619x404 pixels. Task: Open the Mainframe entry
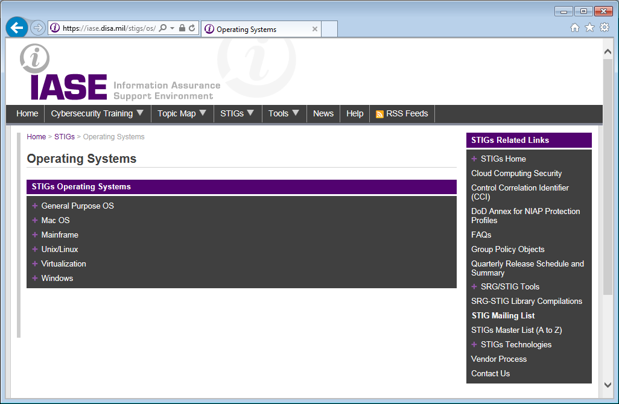(x=60, y=235)
